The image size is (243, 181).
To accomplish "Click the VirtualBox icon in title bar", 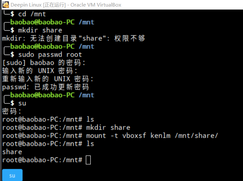I will pos(6,5).
